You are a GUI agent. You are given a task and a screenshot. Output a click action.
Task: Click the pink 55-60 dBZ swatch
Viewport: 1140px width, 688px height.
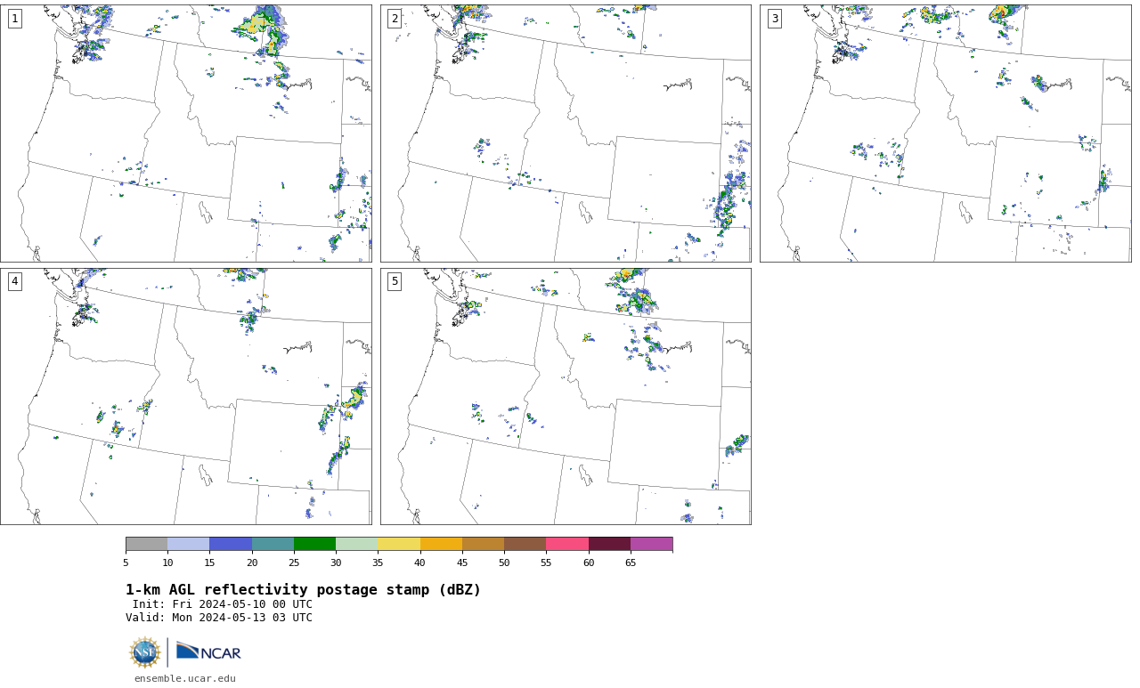pos(567,544)
